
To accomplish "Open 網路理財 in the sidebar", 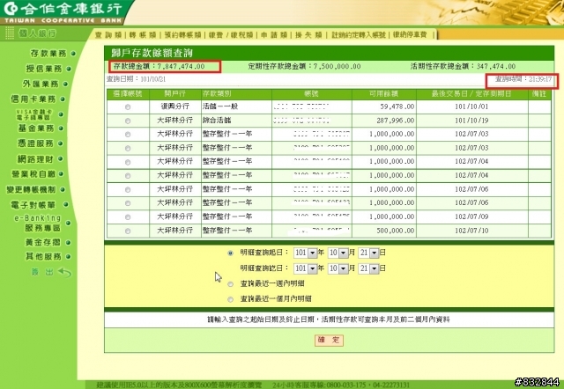I will click(35, 158).
